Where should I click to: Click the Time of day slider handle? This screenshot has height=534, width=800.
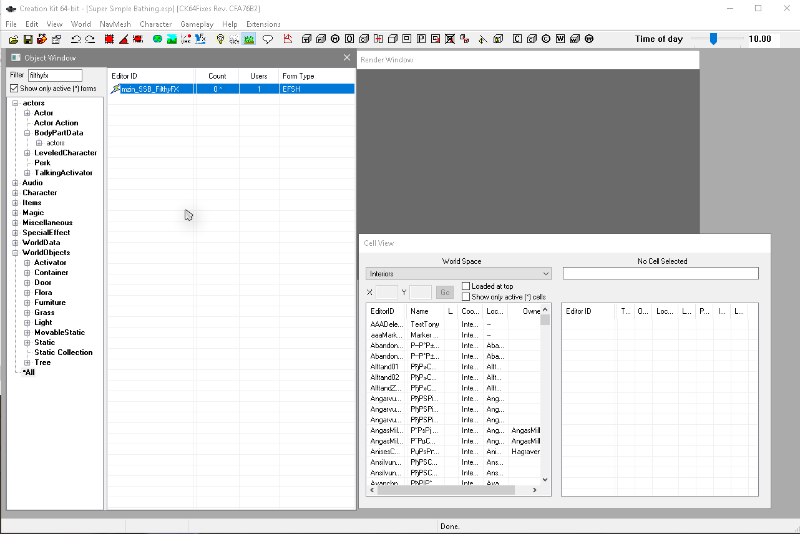713,39
